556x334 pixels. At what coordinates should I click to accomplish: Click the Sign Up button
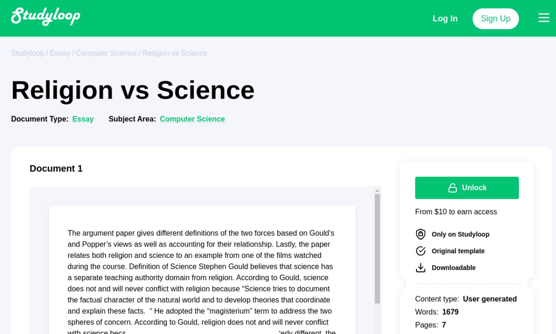496,19
